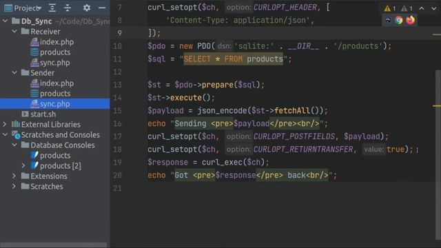Click the prepare method call
The height and width of the screenshot is (248, 441).
[x=218, y=85]
